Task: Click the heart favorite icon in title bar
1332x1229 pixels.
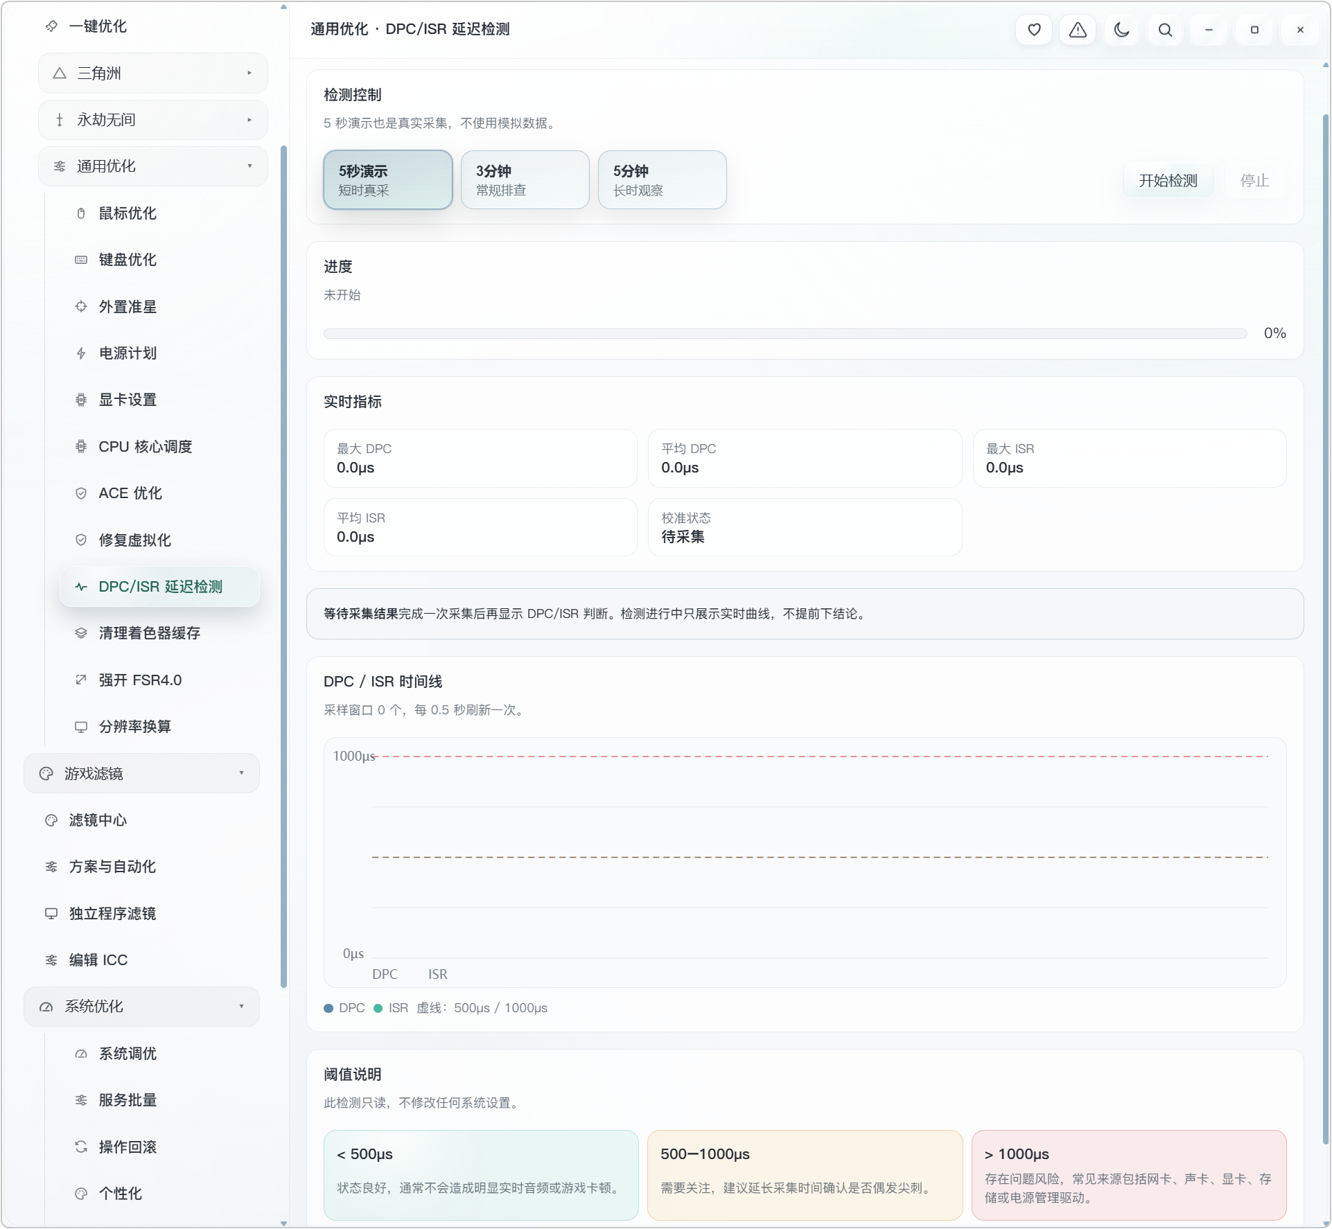Action: (x=1034, y=30)
